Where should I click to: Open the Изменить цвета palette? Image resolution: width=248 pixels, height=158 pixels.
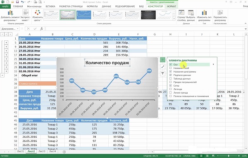[38, 16]
